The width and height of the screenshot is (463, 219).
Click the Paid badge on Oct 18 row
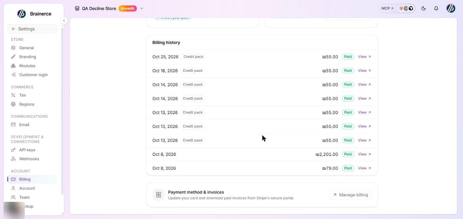(x=348, y=71)
